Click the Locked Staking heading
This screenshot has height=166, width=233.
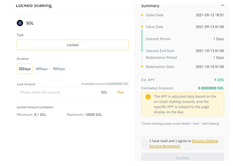point(34,5)
